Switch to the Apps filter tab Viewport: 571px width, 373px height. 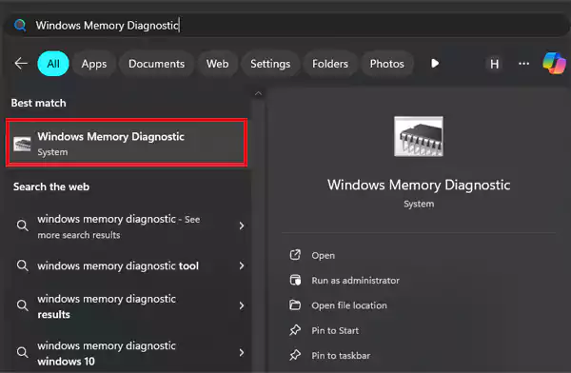94,64
